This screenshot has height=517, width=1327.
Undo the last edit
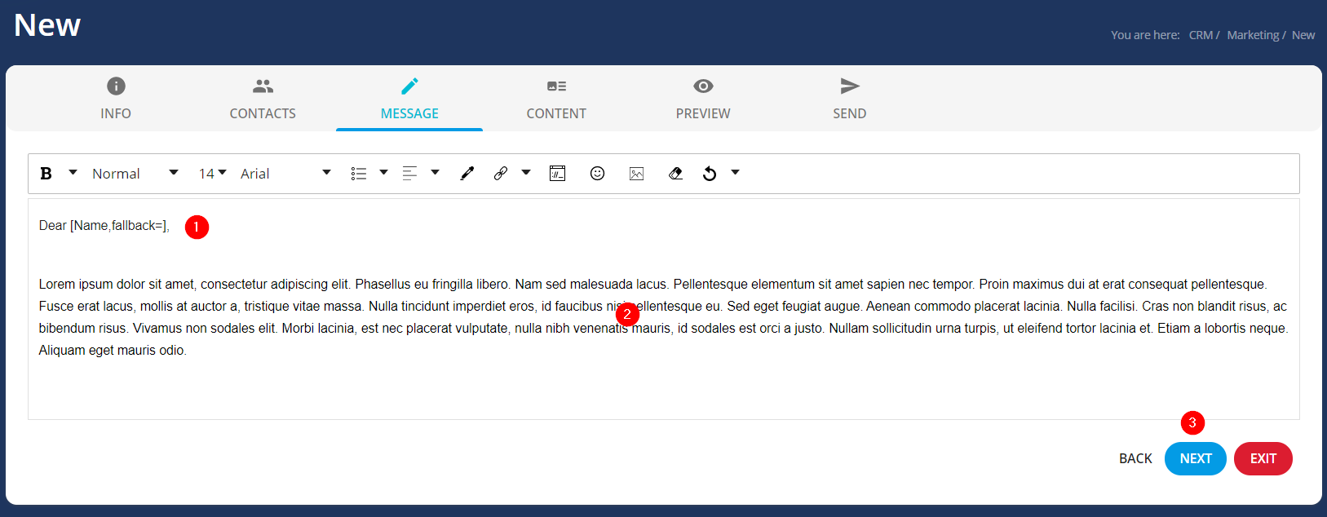(710, 174)
